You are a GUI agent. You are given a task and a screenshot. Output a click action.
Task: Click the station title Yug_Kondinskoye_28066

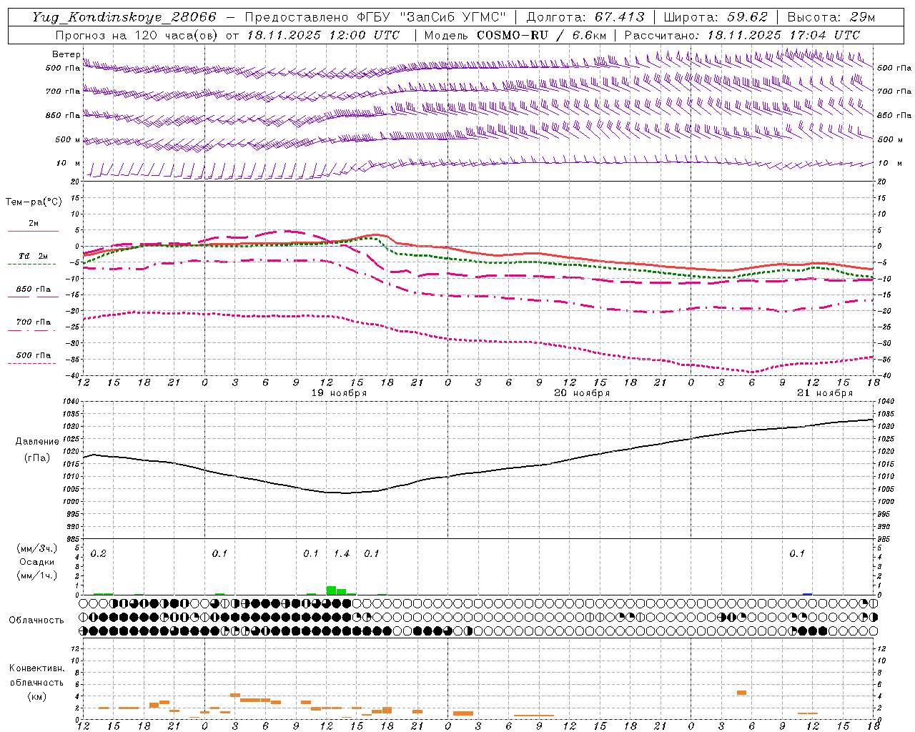tap(124, 17)
